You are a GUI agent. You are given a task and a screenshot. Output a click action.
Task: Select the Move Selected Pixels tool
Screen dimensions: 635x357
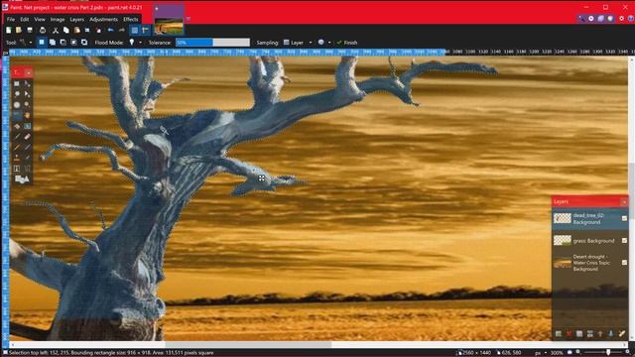pos(27,83)
